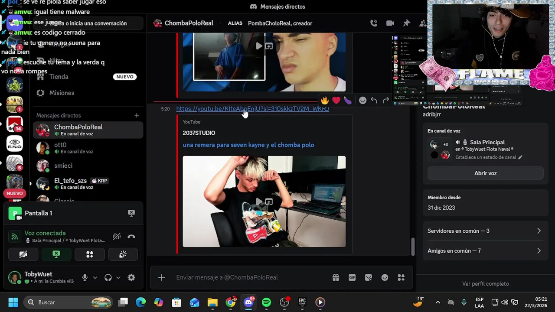React with the fire emoji

pos(325,101)
